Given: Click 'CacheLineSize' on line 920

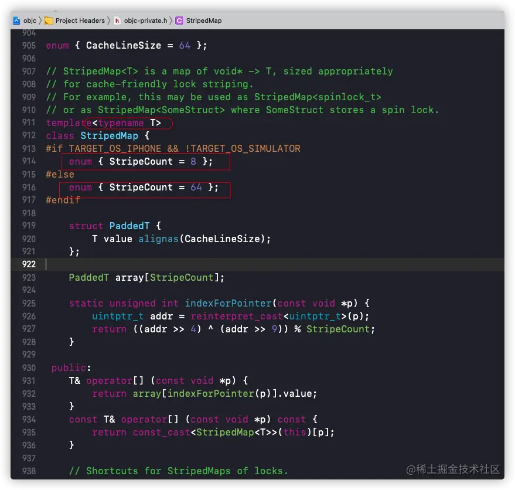Looking at the screenshot, I should [222, 239].
